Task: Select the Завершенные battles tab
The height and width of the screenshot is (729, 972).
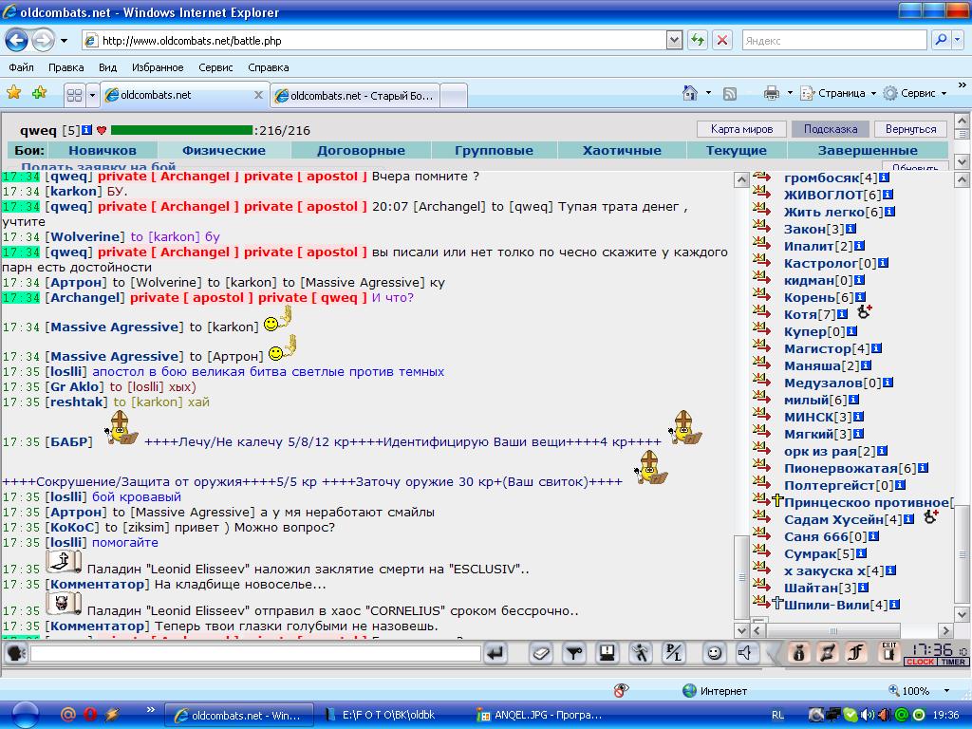Action: tap(868, 150)
